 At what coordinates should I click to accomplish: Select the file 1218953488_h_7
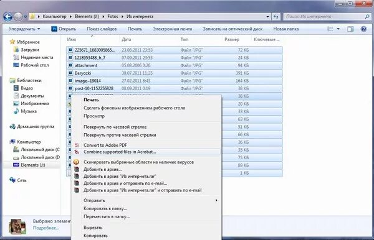tap(175, 58)
